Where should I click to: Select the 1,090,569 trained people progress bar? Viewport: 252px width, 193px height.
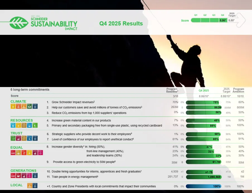click(x=204, y=177)
